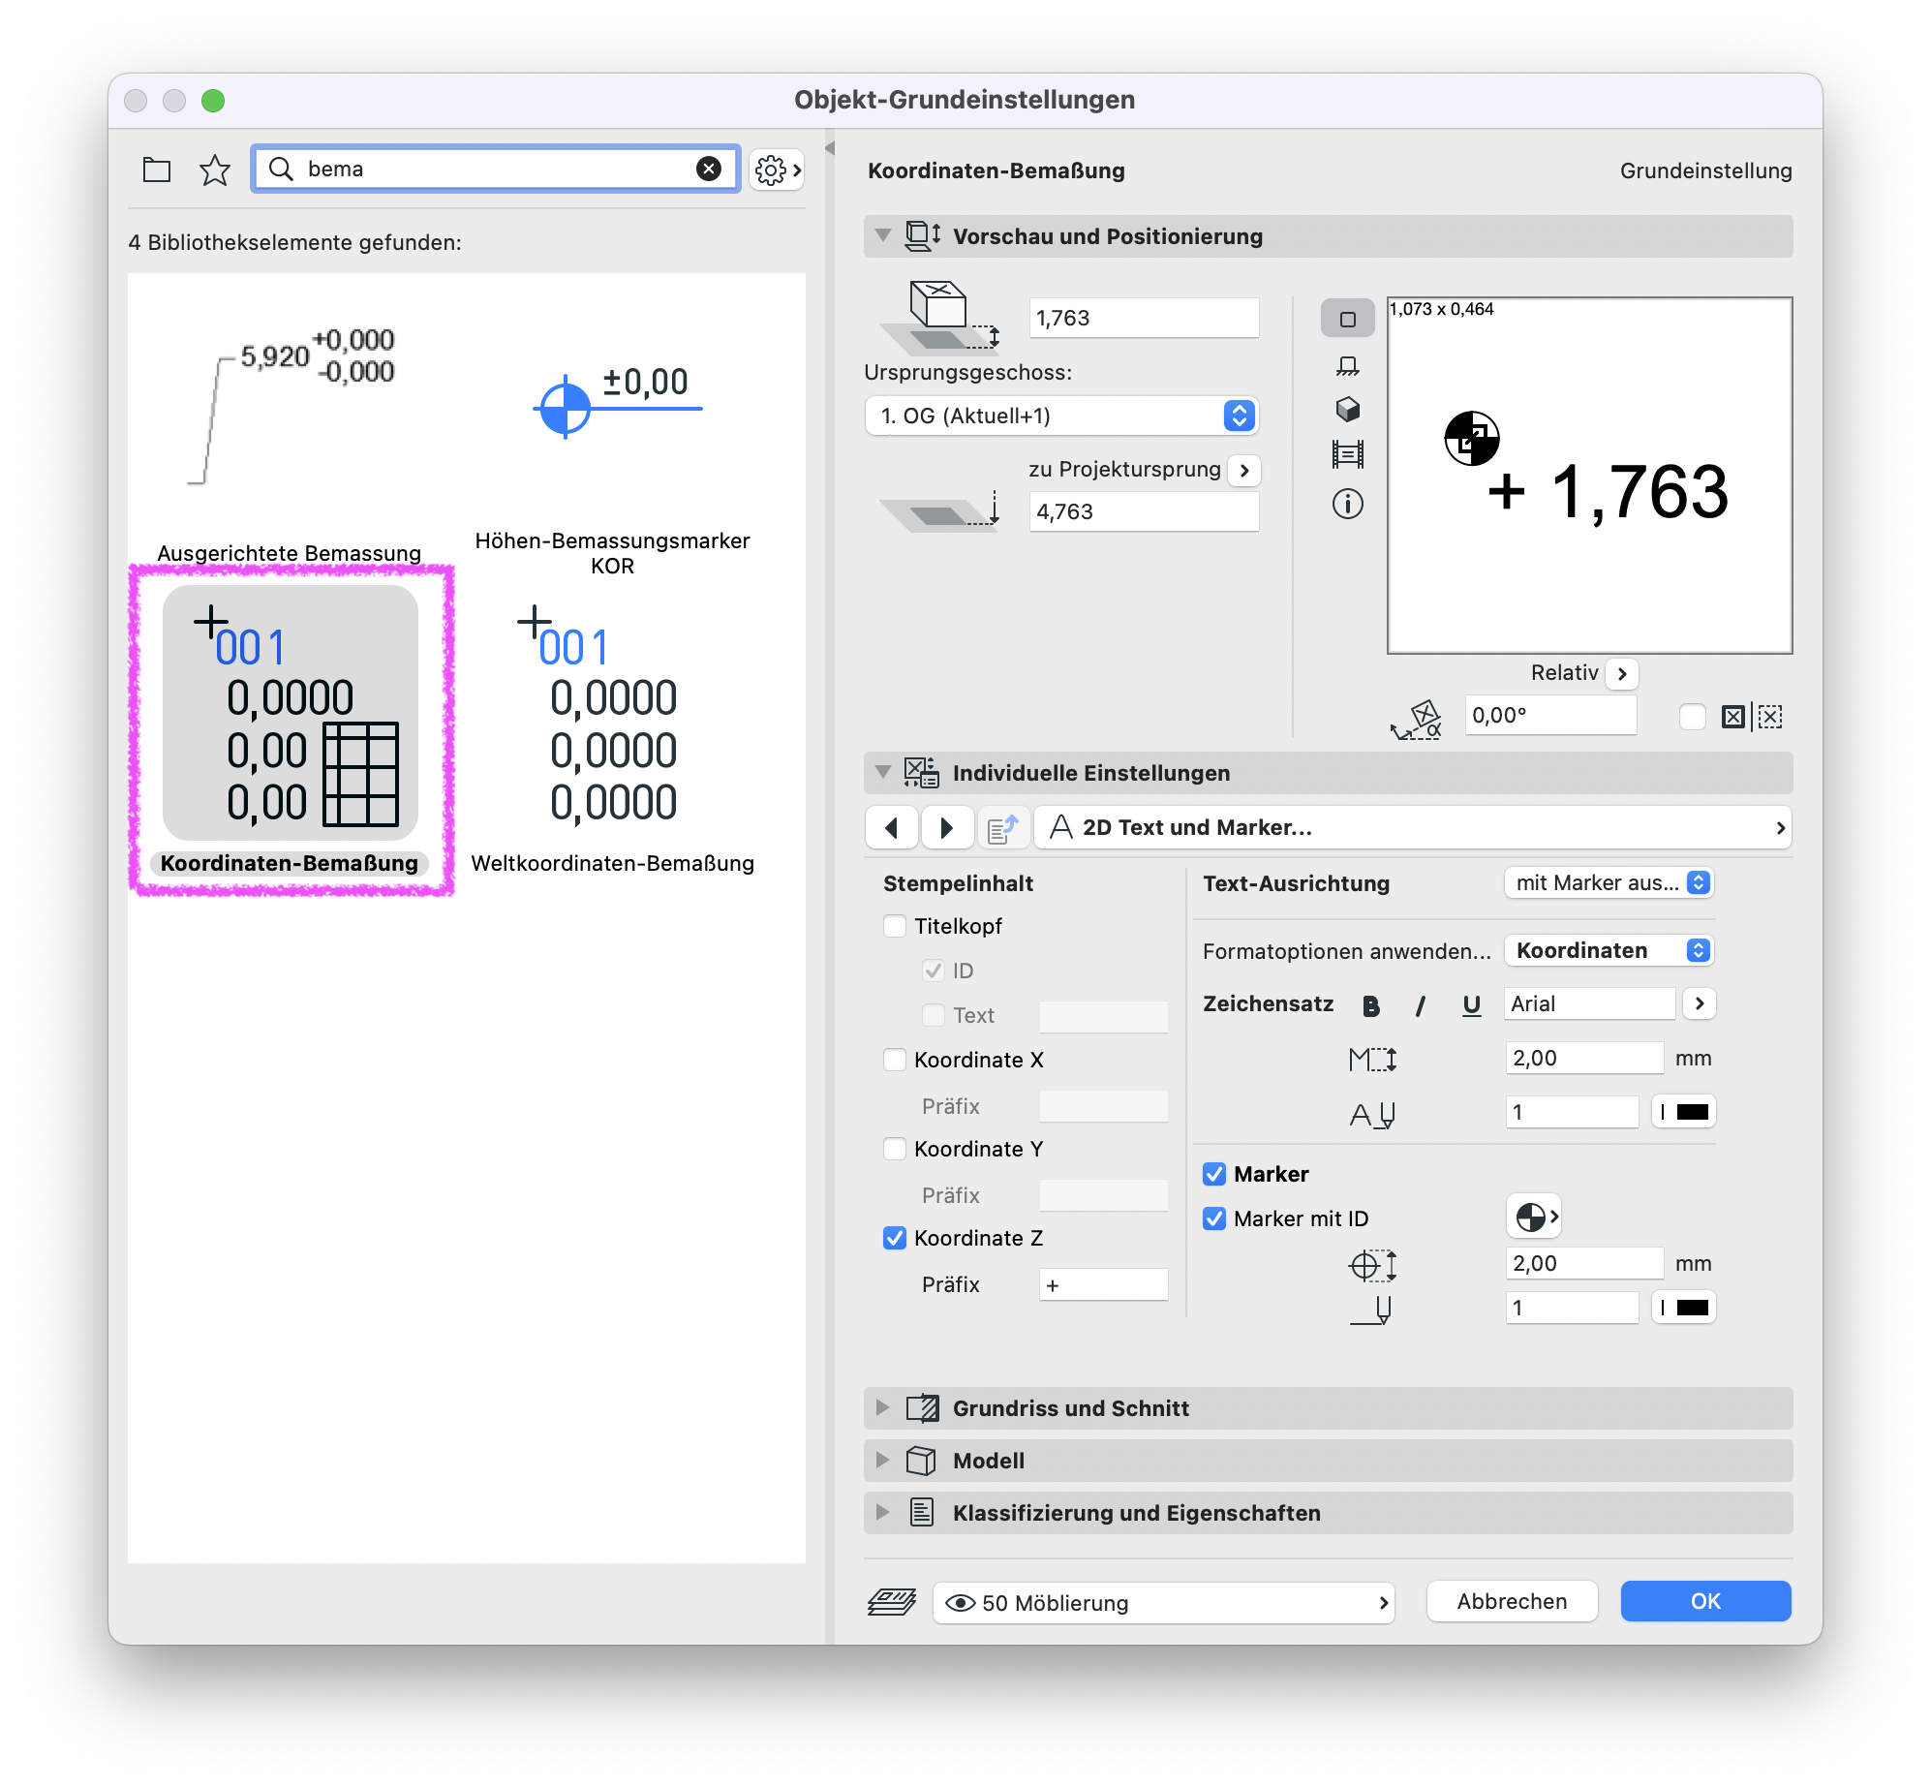The image size is (1931, 1788).
Task: Open the Formatoptionen Koordinaten dropdown
Action: pyautogui.click(x=1609, y=950)
